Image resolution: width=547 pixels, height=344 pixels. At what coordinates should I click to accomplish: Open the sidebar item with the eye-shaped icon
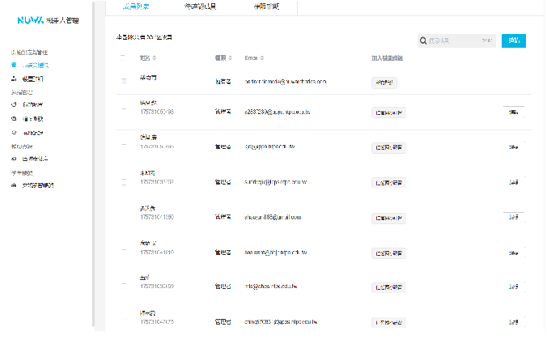tap(15, 159)
